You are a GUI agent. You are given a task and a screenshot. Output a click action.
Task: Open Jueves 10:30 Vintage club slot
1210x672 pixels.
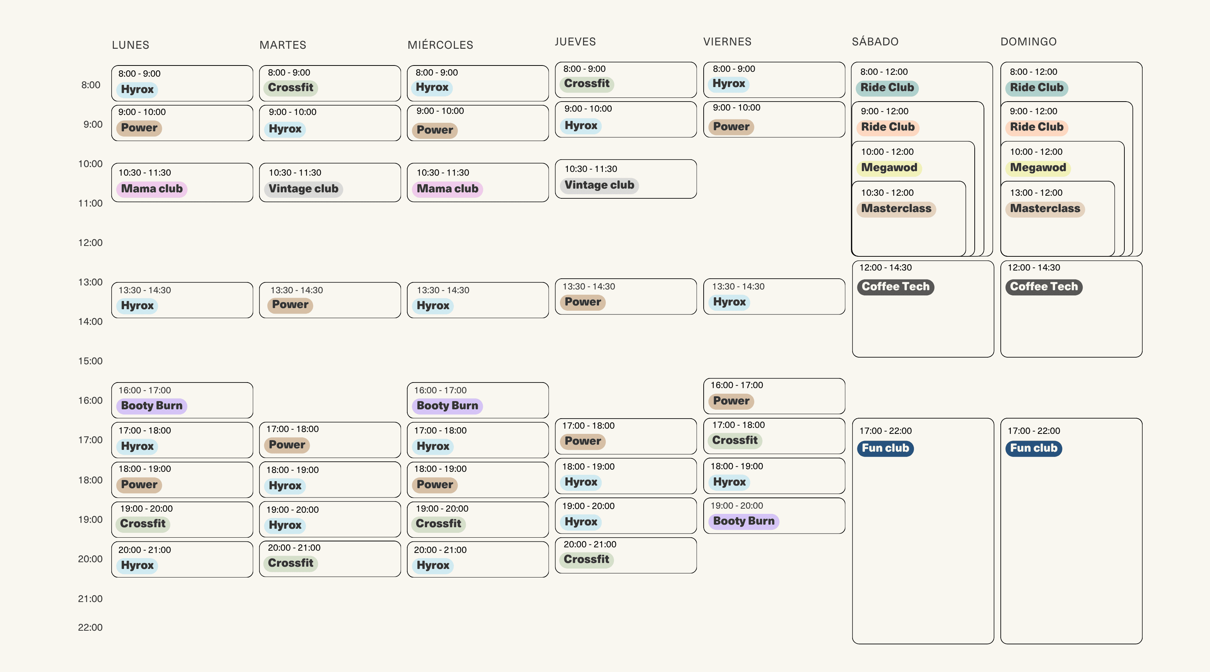pos(626,179)
